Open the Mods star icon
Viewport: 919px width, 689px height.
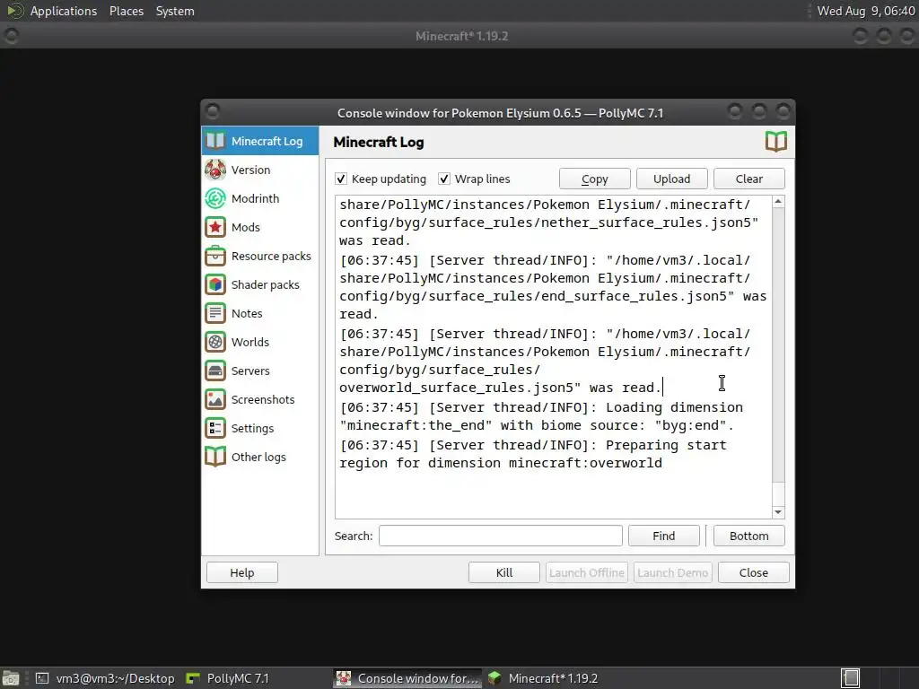(x=215, y=227)
